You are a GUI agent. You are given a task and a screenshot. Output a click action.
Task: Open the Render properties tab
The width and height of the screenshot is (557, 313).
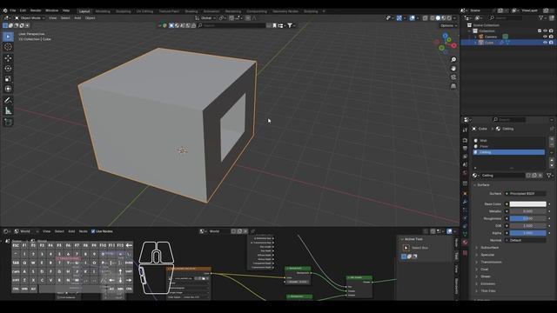465,140
